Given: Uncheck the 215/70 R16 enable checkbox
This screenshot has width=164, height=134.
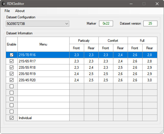Looking at the screenshot, I should (11, 55).
